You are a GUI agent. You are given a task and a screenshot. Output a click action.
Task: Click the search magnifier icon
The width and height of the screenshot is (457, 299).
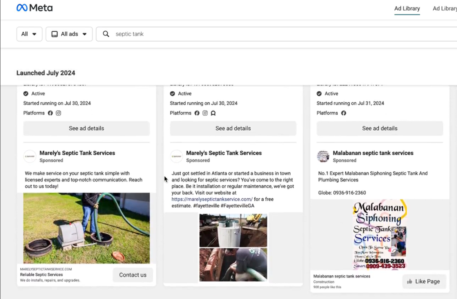[106, 34]
